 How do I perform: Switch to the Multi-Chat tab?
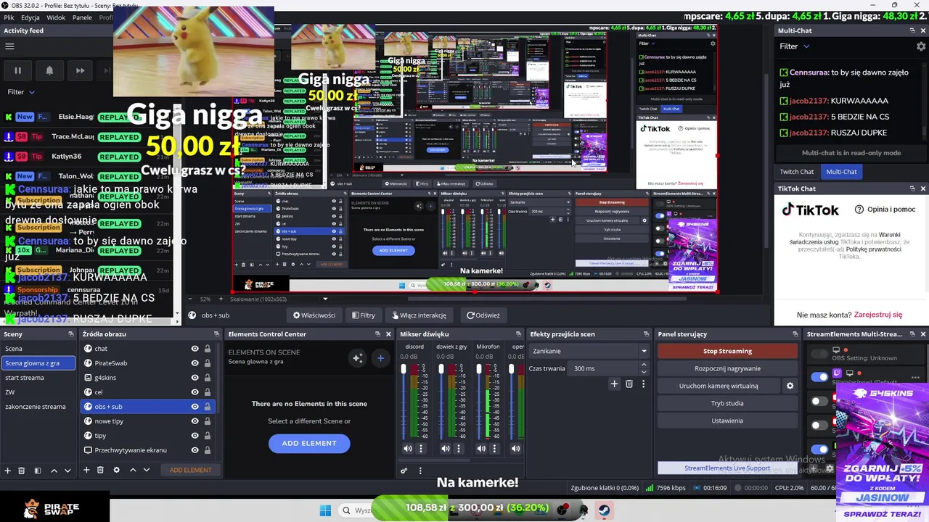point(841,172)
